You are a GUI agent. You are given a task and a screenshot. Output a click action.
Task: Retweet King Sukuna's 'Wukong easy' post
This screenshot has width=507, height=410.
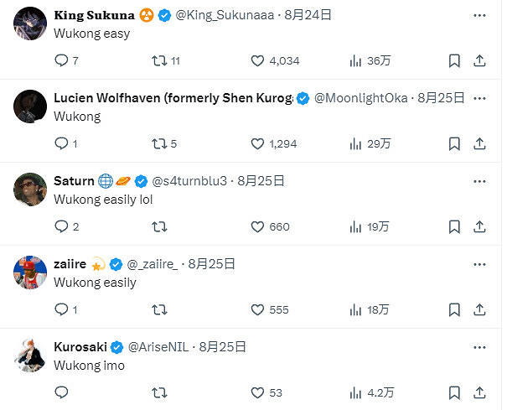tap(158, 60)
